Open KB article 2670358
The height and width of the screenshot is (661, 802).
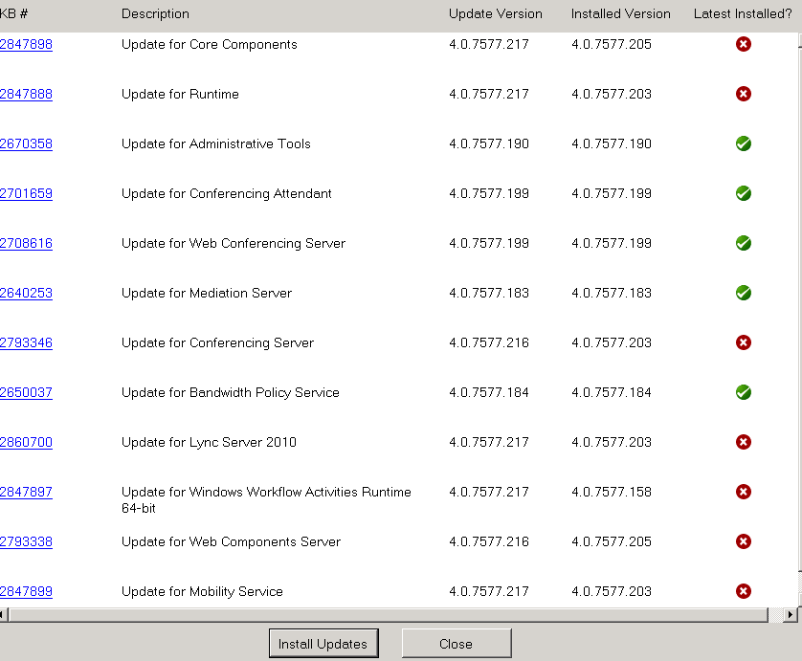click(x=26, y=143)
